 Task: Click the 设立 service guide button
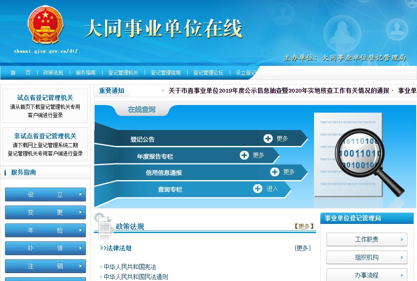(45, 194)
